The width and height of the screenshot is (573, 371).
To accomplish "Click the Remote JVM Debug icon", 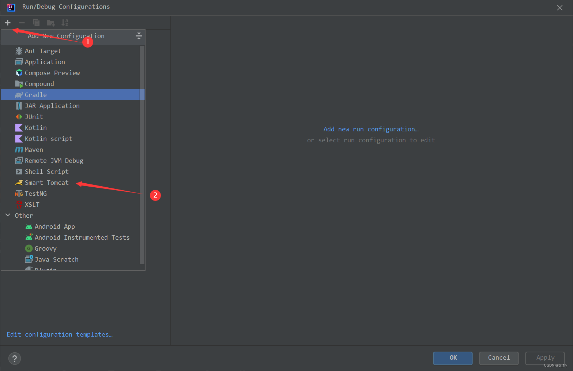I will coord(19,161).
